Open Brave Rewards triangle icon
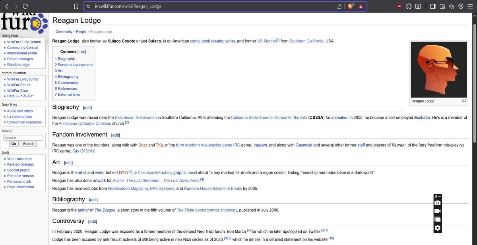Image resolution: width=477 pixels, height=245 pixels. [x=361, y=6]
